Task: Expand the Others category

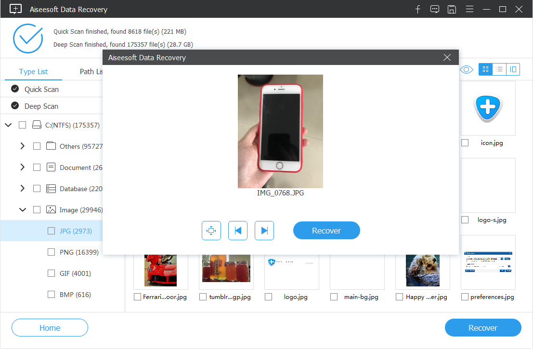Action: [x=23, y=146]
